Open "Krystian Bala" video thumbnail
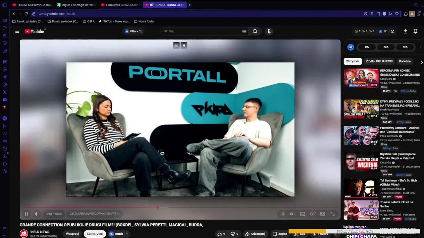The image size is (424, 238). click(361, 162)
